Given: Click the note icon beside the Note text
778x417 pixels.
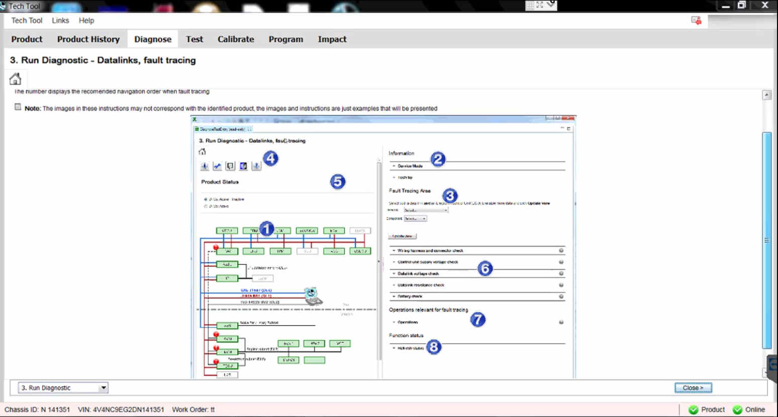Looking at the screenshot, I should pos(18,107).
